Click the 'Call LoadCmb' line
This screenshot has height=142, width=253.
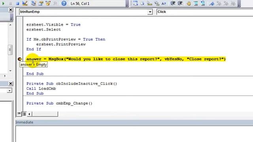(x=41, y=88)
